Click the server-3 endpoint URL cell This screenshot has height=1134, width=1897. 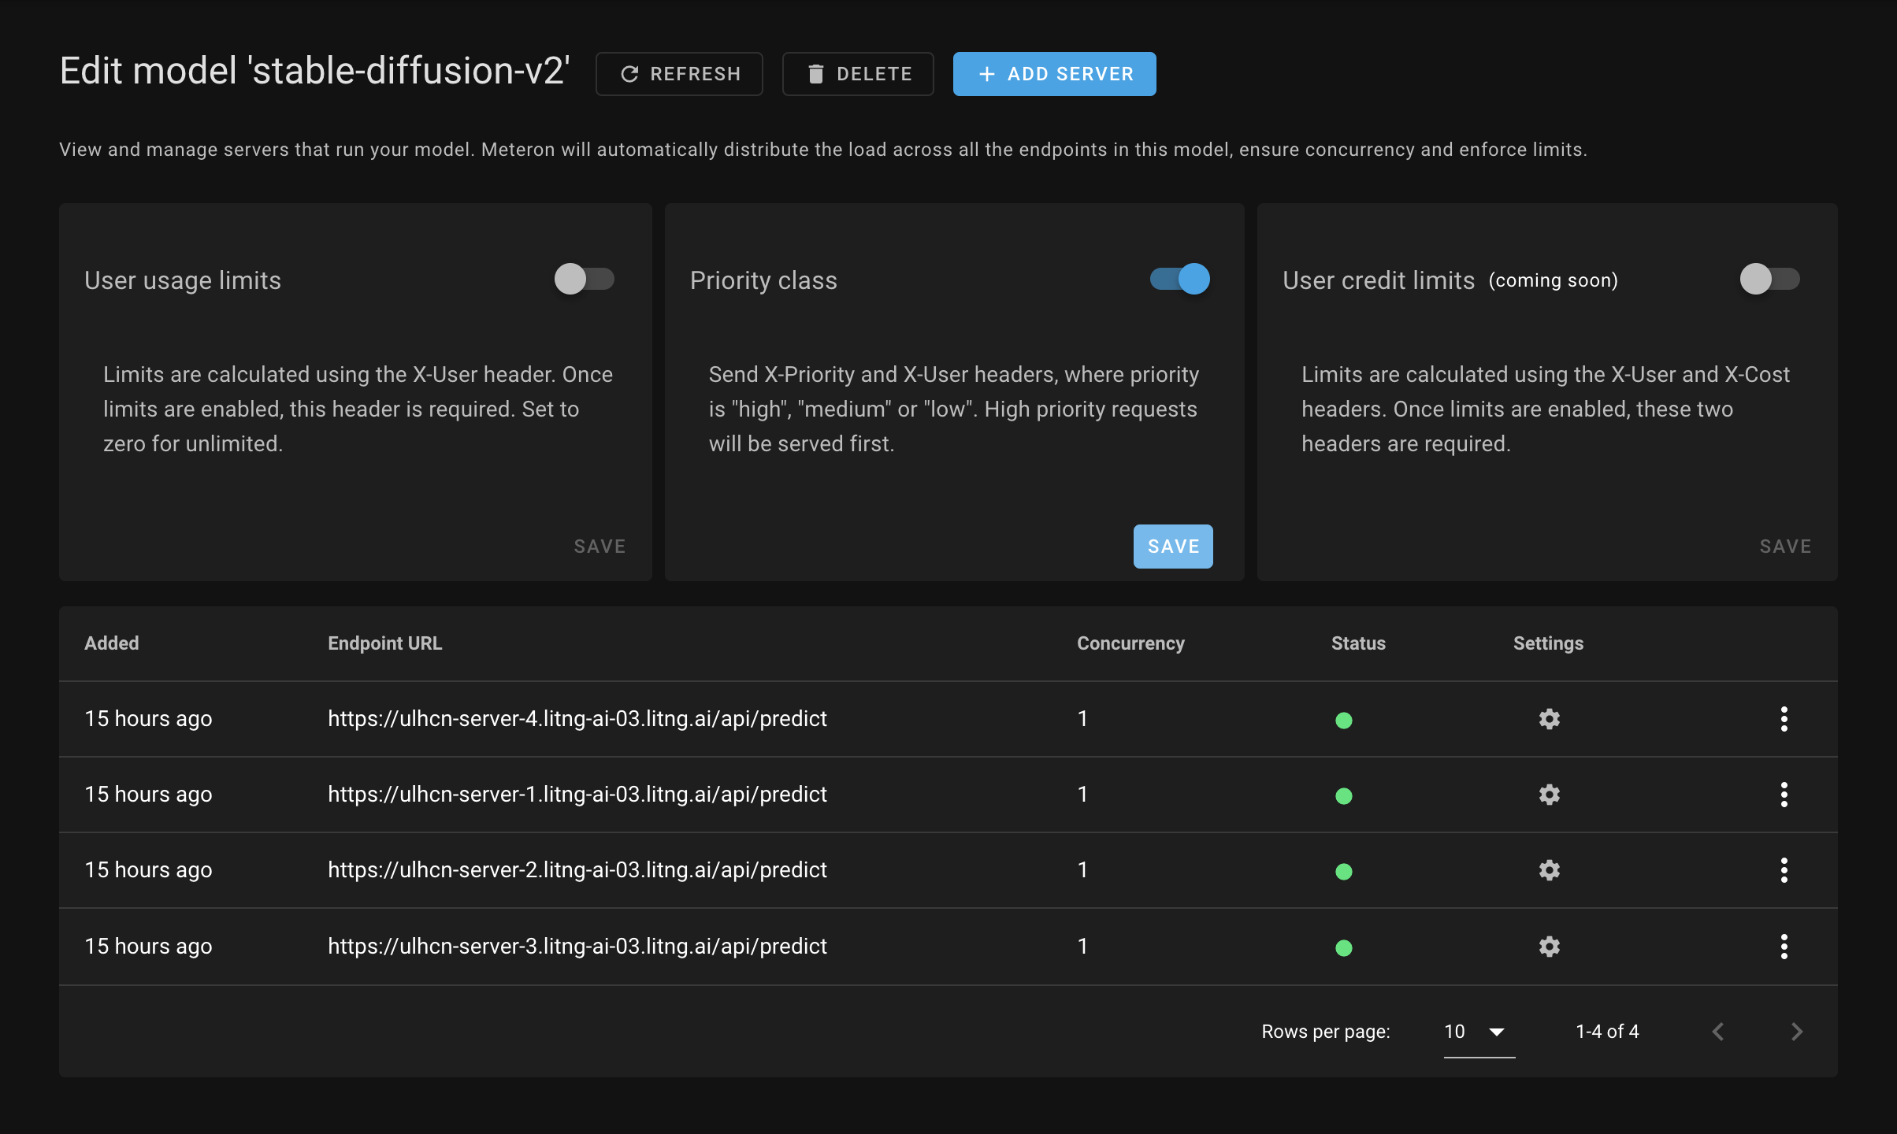[577, 947]
